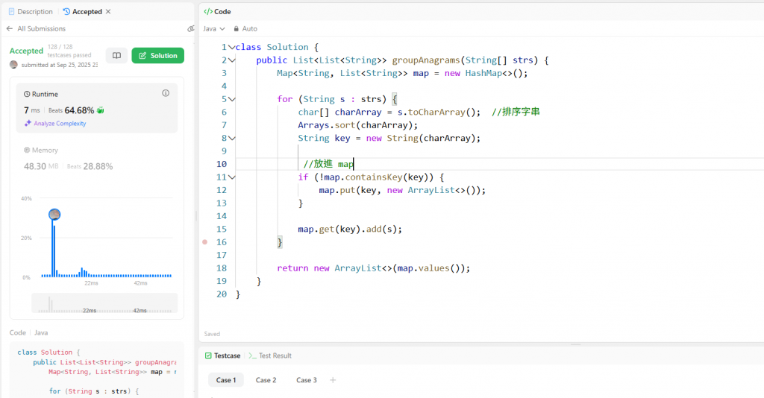Click the back arrow beside All Submissions
This screenshot has width=764, height=398.
tap(10, 29)
